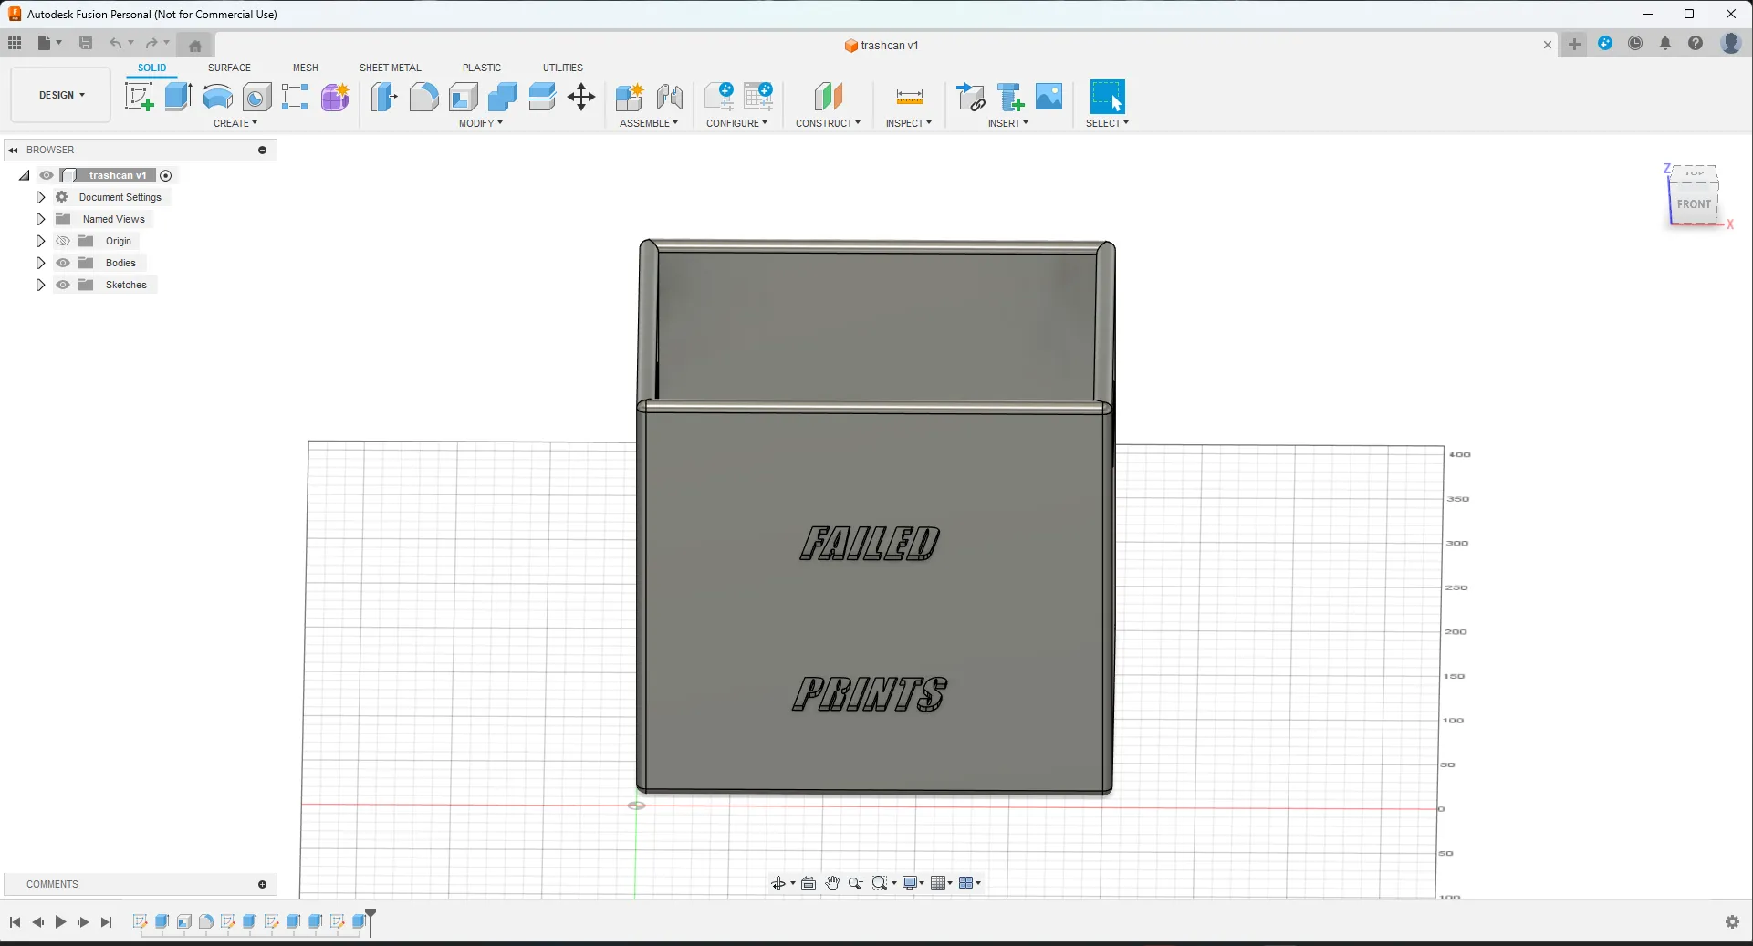The height and width of the screenshot is (946, 1753).
Task: Open the MODIFY menu
Action: point(480,123)
